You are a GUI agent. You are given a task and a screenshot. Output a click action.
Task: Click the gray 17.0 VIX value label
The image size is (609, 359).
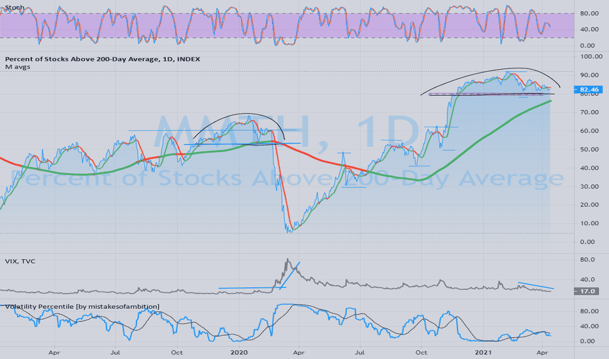pyautogui.click(x=588, y=291)
